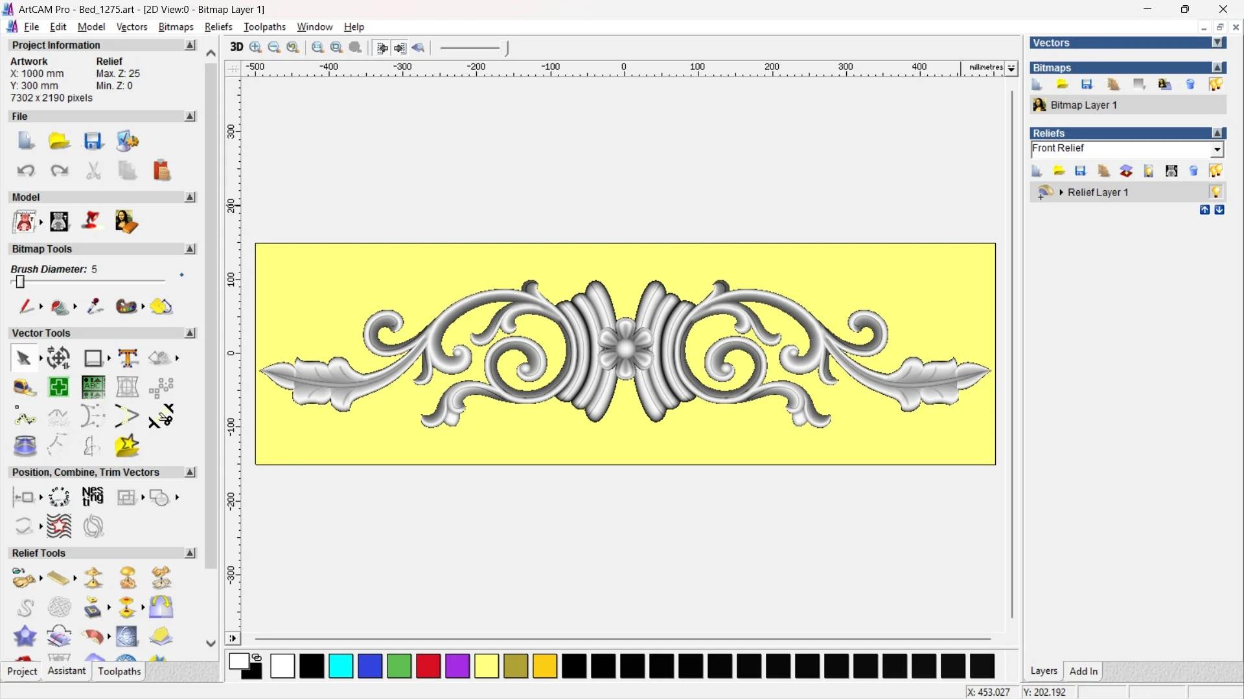Expand the Vectors panel
Image resolution: width=1244 pixels, height=699 pixels.
[x=1218, y=43]
